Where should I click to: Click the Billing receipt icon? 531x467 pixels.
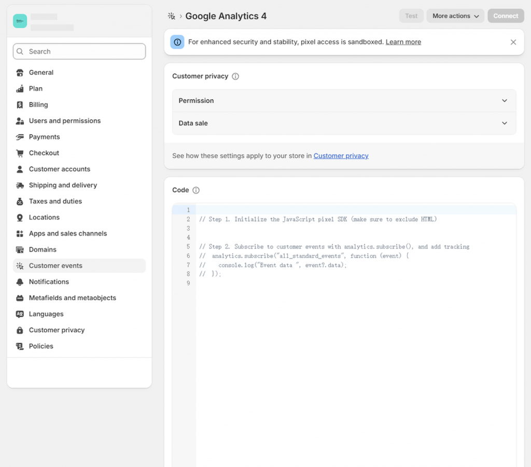click(20, 105)
